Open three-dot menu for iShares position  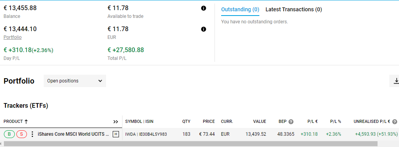click(32, 134)
